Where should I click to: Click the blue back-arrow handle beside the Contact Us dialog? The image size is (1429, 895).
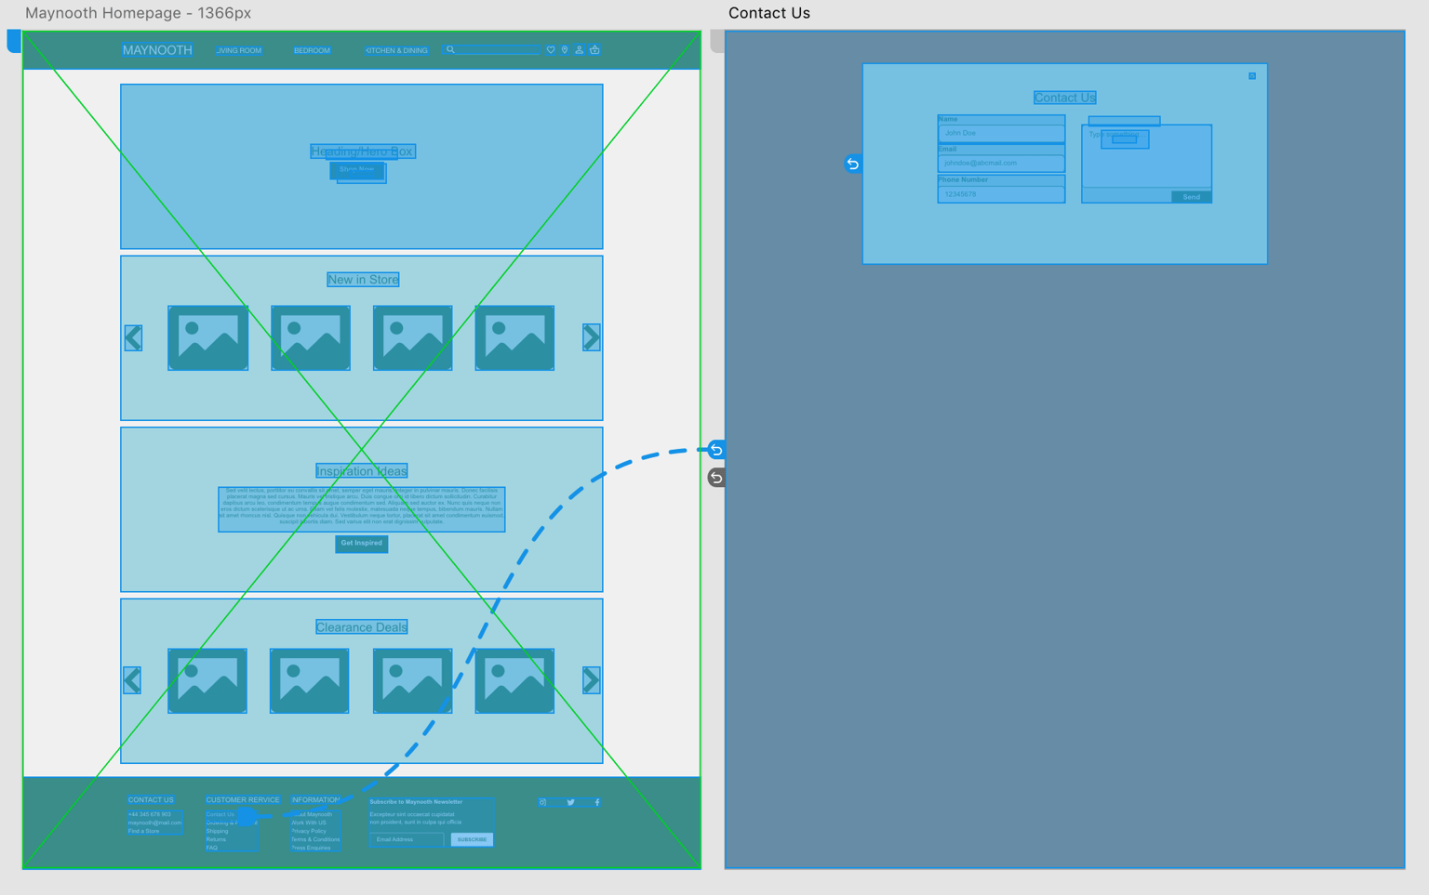click(853, 164)
